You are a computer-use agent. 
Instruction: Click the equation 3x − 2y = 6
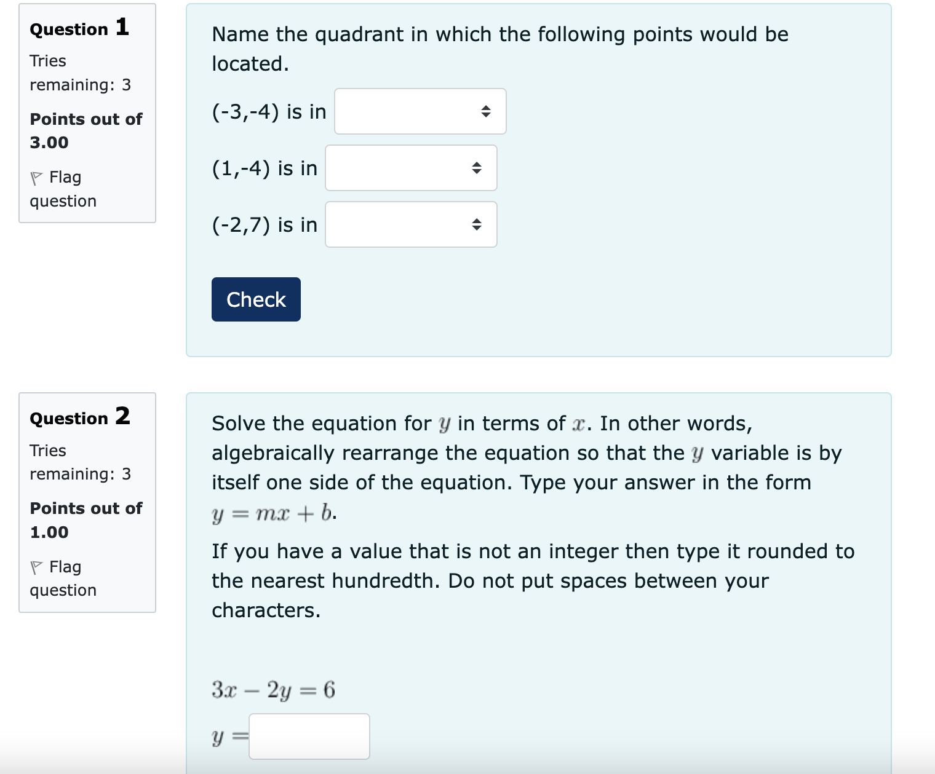274,690
